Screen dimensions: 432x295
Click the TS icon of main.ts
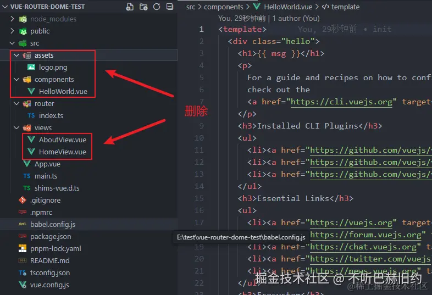coord(27,176)
